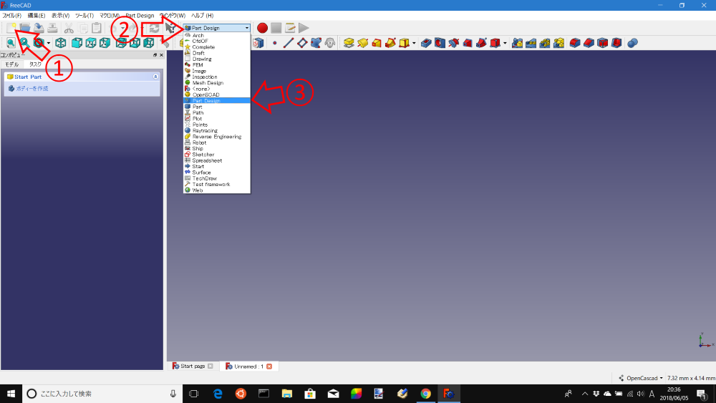
Task: Click ボディーを作成 link
Action: pyautogui.click(x=32, y=89)
